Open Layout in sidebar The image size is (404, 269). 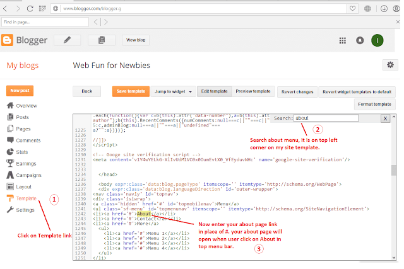pos(24,186)
